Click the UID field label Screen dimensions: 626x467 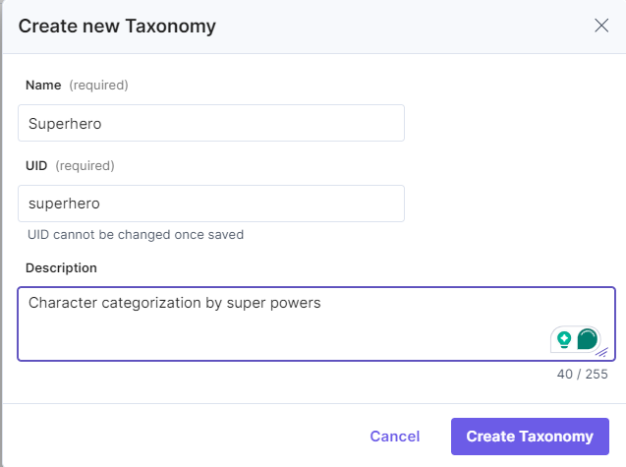(x=36, y=165)
